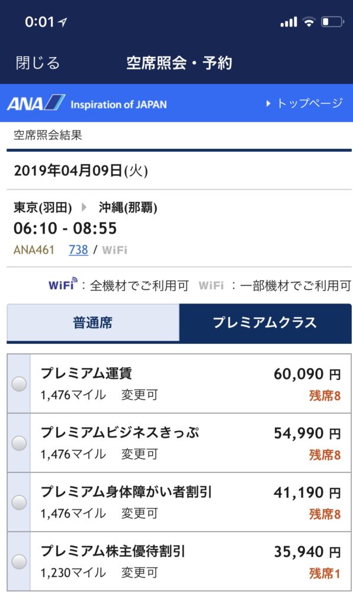Open the トップページ link with triangle
This screenshot has height=607, width=353.
[304, 103]
